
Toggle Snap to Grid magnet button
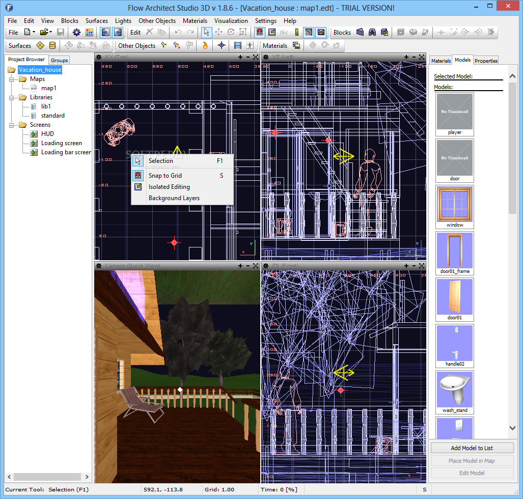tap(260, 33)
